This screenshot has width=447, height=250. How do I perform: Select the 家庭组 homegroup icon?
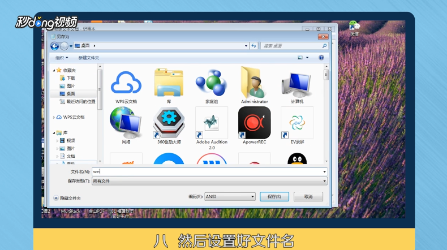click(x=212, y=83)
